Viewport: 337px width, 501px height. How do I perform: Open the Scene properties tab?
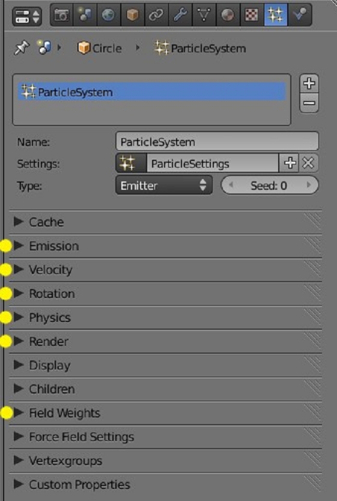click(x=85, y=16)
